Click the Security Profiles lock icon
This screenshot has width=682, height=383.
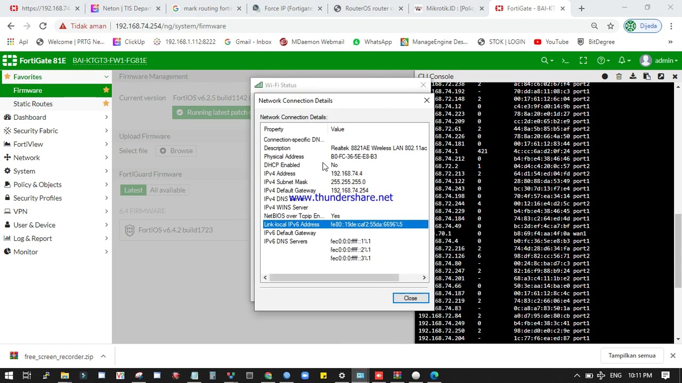7,198
